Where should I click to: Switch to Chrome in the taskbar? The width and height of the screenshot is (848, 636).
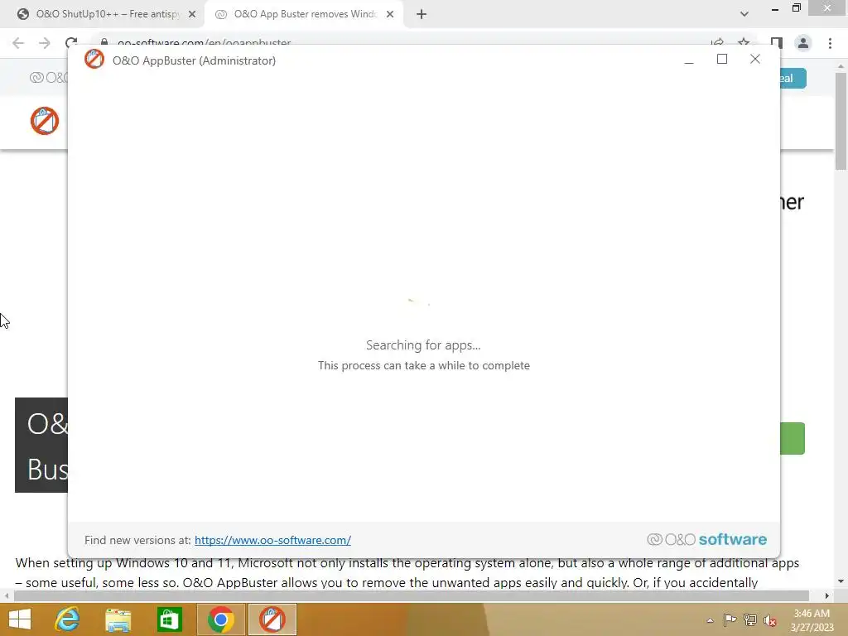coord(220,619)
